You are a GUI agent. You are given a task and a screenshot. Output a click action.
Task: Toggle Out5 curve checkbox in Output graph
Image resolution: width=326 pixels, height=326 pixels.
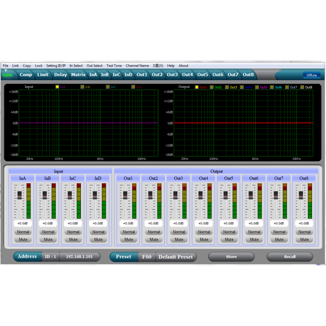(257, 87)
